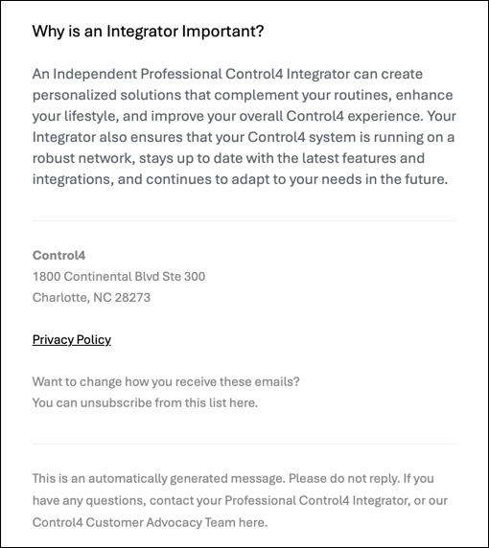
Task: Select the bold Control4 company name
Action: [x=58, y=256]
